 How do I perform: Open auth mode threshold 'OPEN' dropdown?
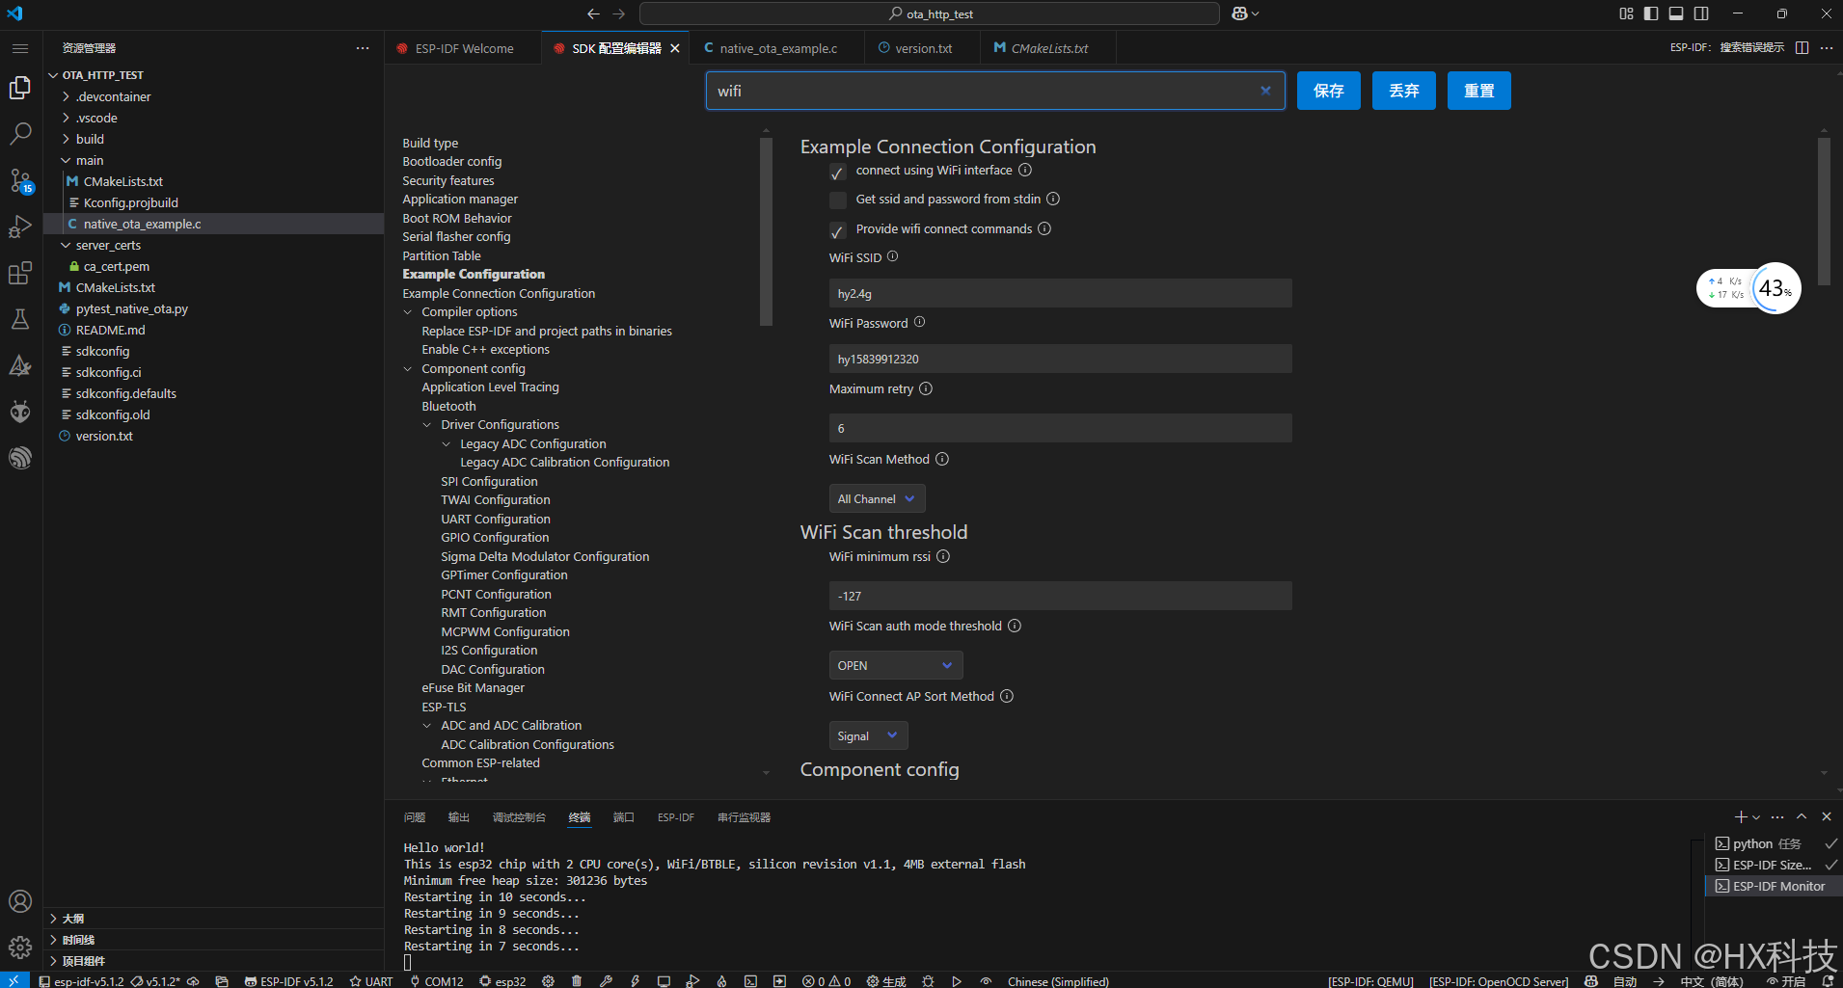coord(896,665)
